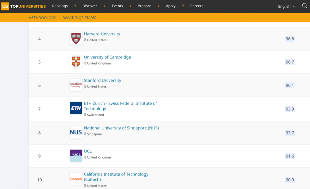This screenshot has width=310, height=189.
Task: Click rank number 5
Action: tap(40, 62)
